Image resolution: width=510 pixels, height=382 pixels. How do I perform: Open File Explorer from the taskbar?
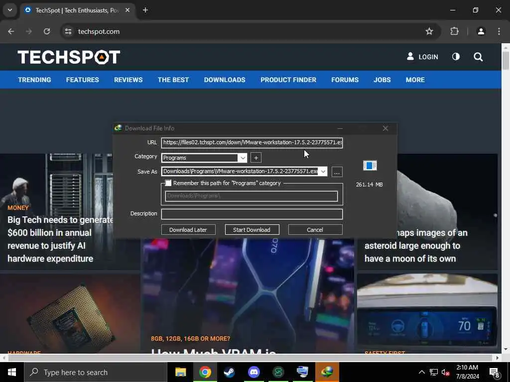pyautogui.click(x=180, y=372)
